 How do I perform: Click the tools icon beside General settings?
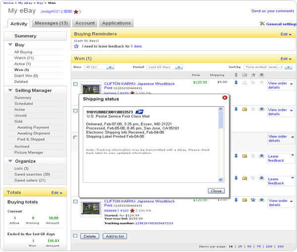tap(262, 24)
